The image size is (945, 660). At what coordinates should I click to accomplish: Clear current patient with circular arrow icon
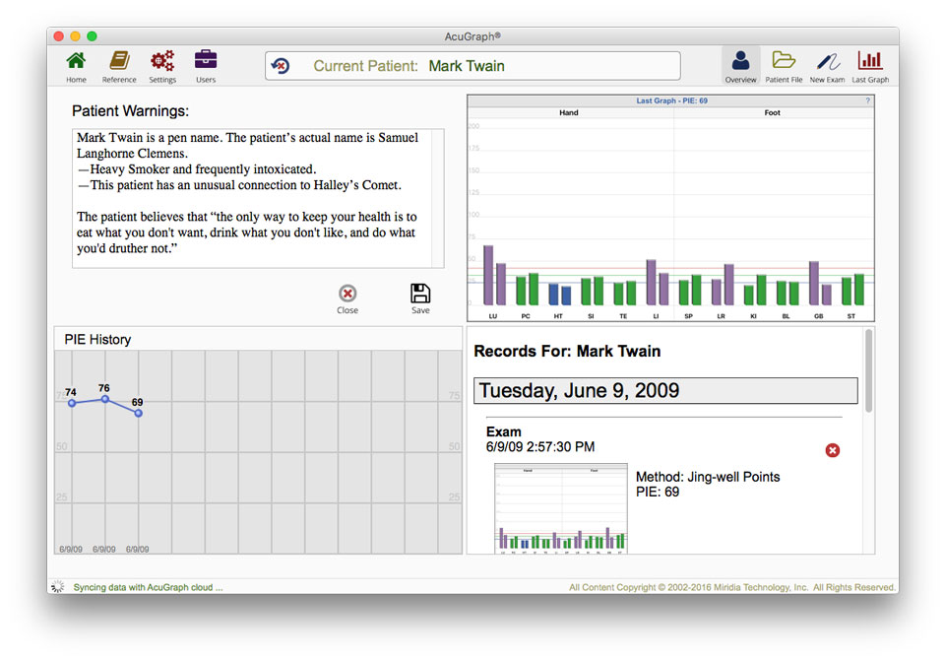281,66
